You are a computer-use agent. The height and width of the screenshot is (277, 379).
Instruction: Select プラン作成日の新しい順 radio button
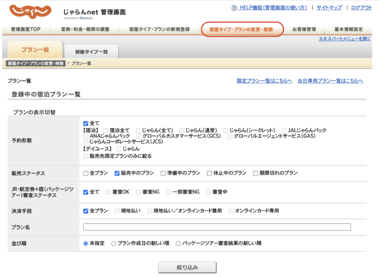pos(113,243)
